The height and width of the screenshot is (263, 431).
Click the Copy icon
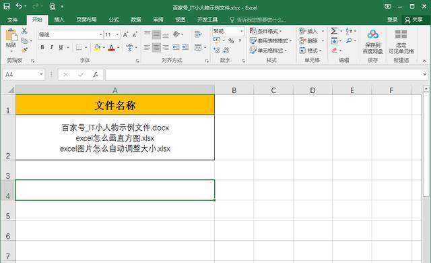pos(24,40)
